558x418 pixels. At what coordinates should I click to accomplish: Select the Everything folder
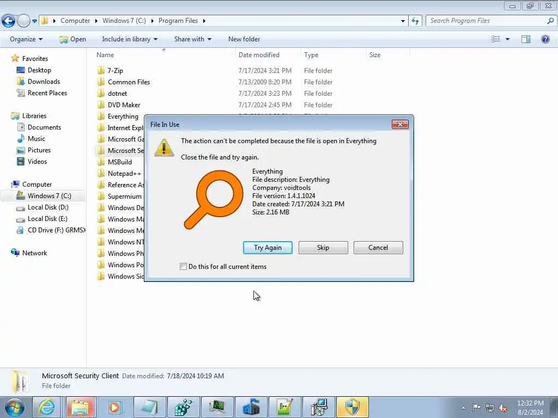[123, 116]
